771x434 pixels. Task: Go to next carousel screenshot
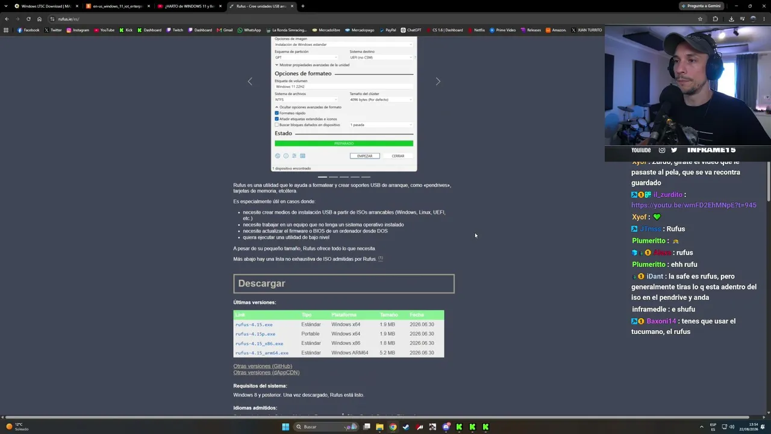coord(438,81)
